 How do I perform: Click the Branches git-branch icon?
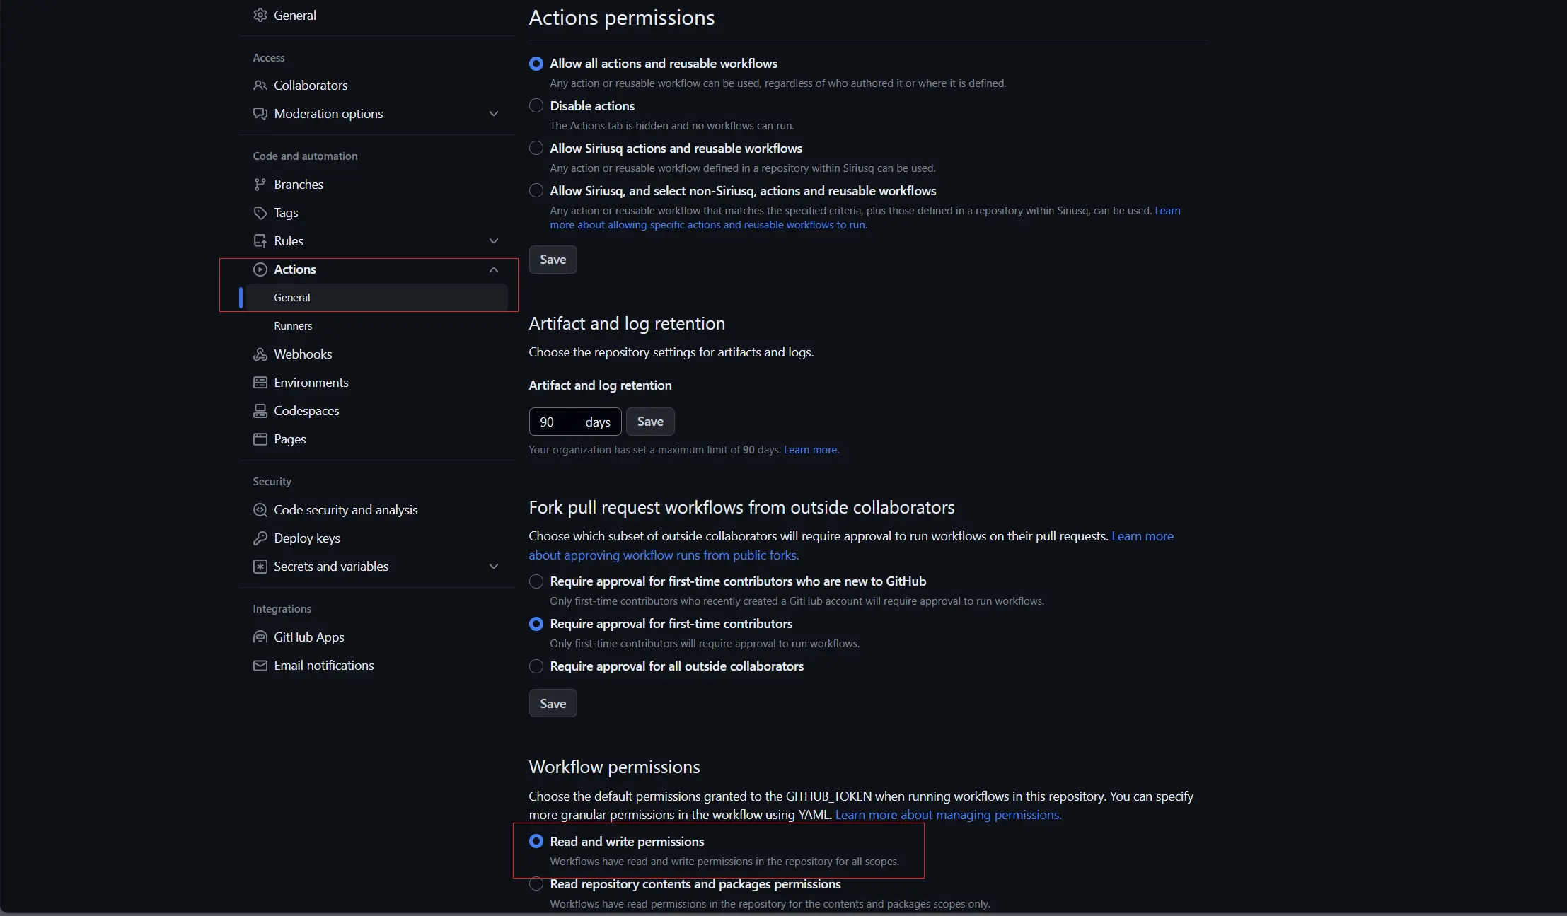(260, 185)
